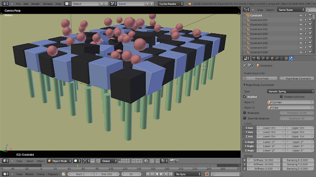Open the Render Layers properties tab
316x177 pixels.
pyautogui.click(x=258, y=59)
